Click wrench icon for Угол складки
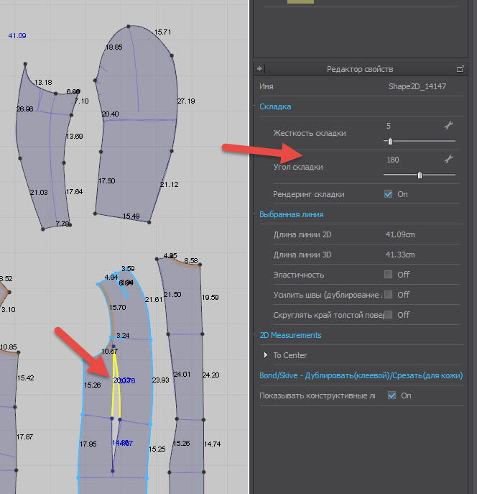Image resolution: width=477 pixels, height=494 pixels. (x=448, y=159)
